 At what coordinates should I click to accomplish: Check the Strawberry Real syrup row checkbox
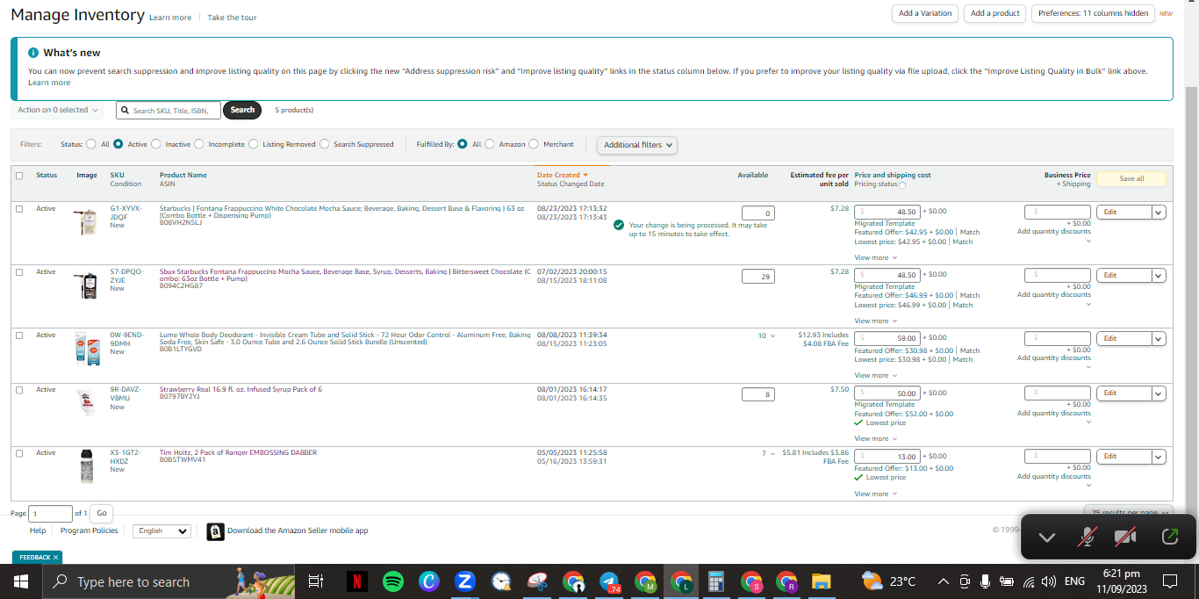point(19,390)
